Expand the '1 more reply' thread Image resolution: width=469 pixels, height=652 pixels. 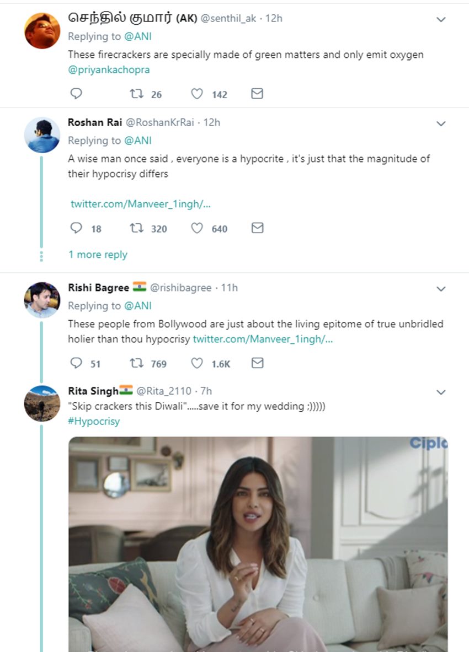98,255
